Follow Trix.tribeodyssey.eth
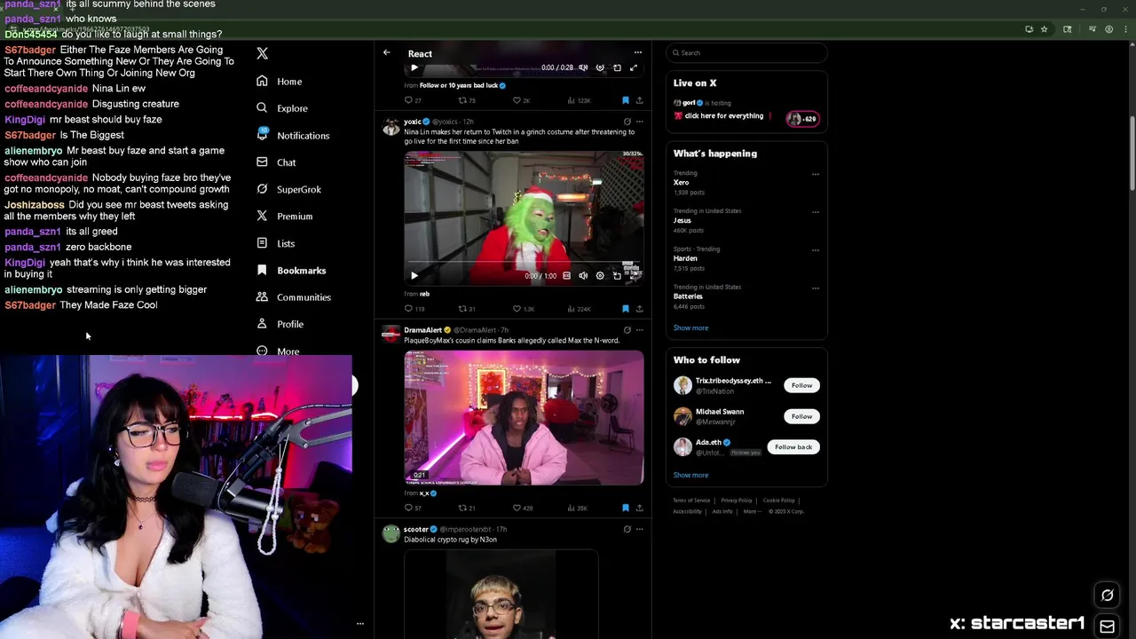Screen dimensions: 1136x639 (801, 385)
